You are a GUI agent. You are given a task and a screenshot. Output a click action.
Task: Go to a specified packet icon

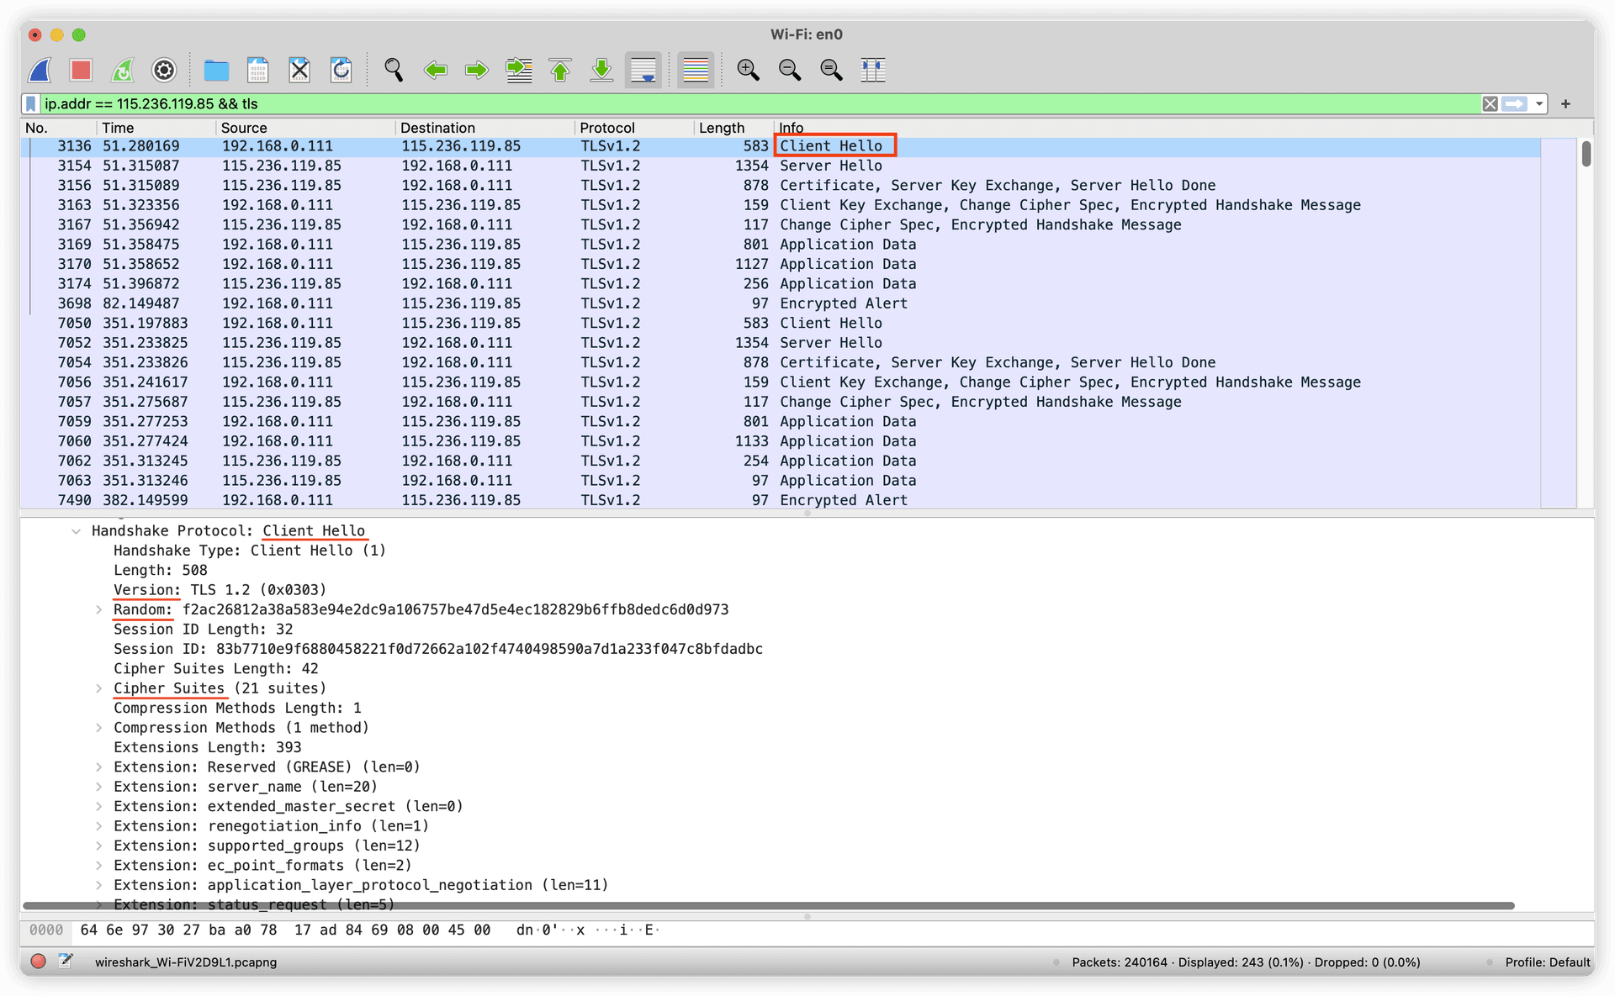click(x=518, y=70)
